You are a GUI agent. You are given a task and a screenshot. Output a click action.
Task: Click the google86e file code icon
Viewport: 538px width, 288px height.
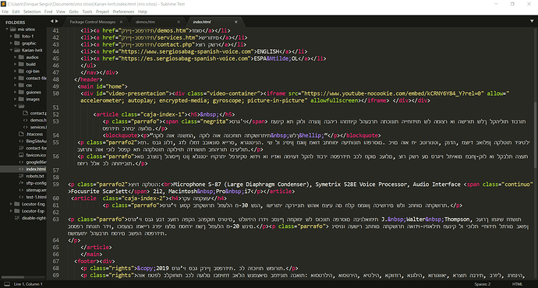click(21, 162)
